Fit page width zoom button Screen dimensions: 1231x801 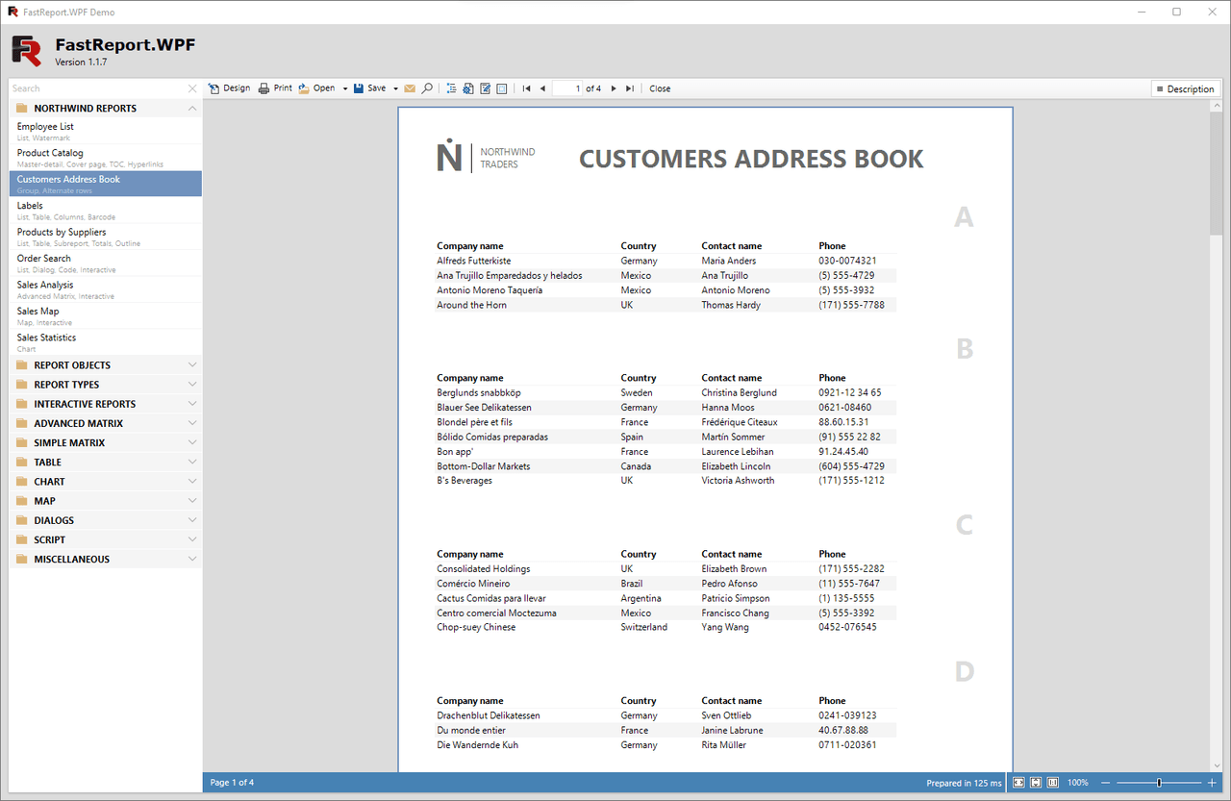pos(1018,783)
